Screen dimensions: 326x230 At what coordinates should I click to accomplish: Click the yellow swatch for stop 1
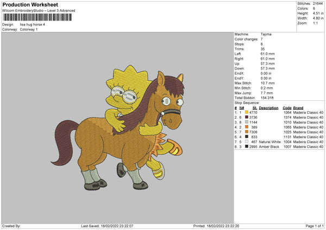click(x=247, y=112)
